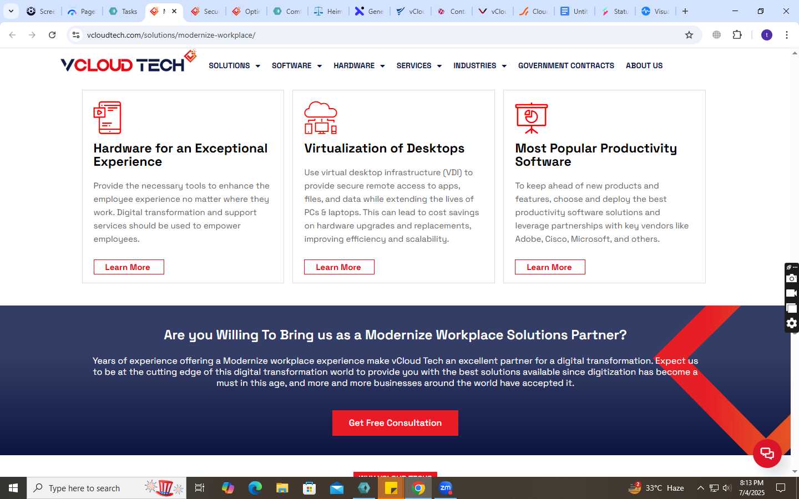Switch to the Untit browser tab
This screenshot has height=499, width=799.
pyautogui.click(x=574, y=11)
